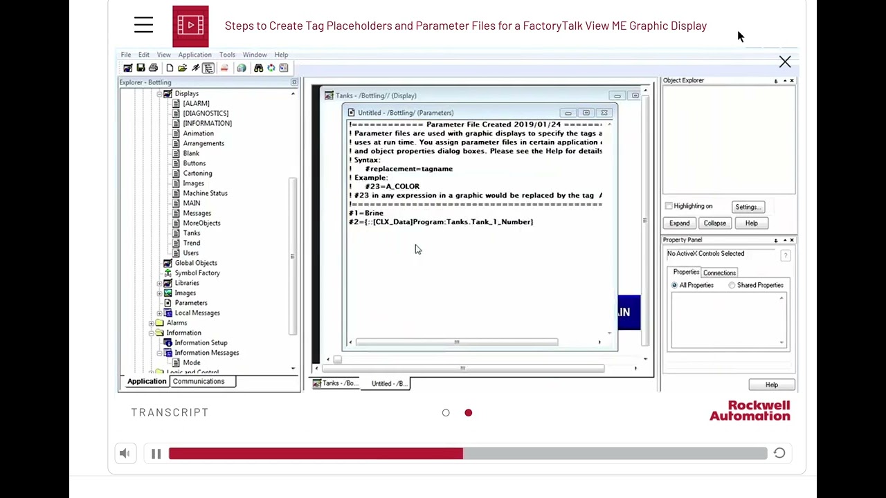Image resolution: width=886 pixels, height=498 pixels.
Task: Collapse the Information folder node
Action: tap(151, 333)
